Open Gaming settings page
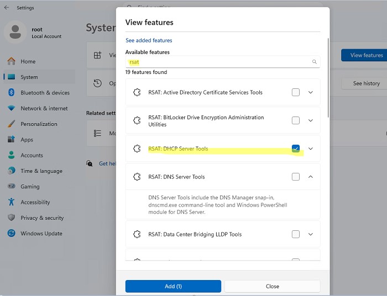The height and width of the screenshot is (296, 387). 39,186
